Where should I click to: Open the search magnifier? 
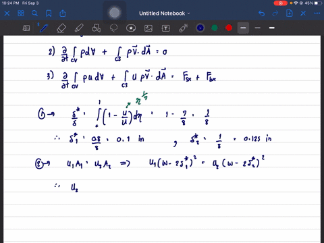pyautogui.click(x=34, y=13)
